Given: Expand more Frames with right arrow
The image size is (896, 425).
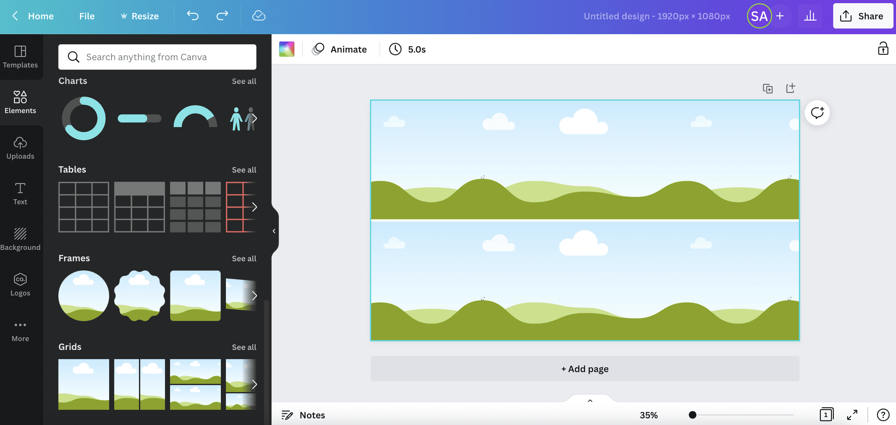Looking at the screenshot, I should pyautogui.click(x=254, y=295).
